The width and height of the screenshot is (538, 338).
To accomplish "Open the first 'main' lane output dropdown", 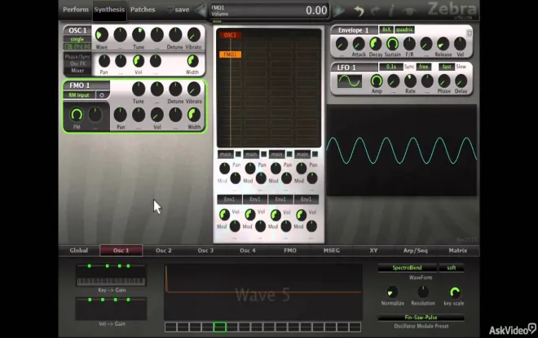I will point(226,154).
